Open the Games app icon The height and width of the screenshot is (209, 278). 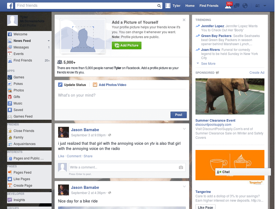tap(10, 77)
